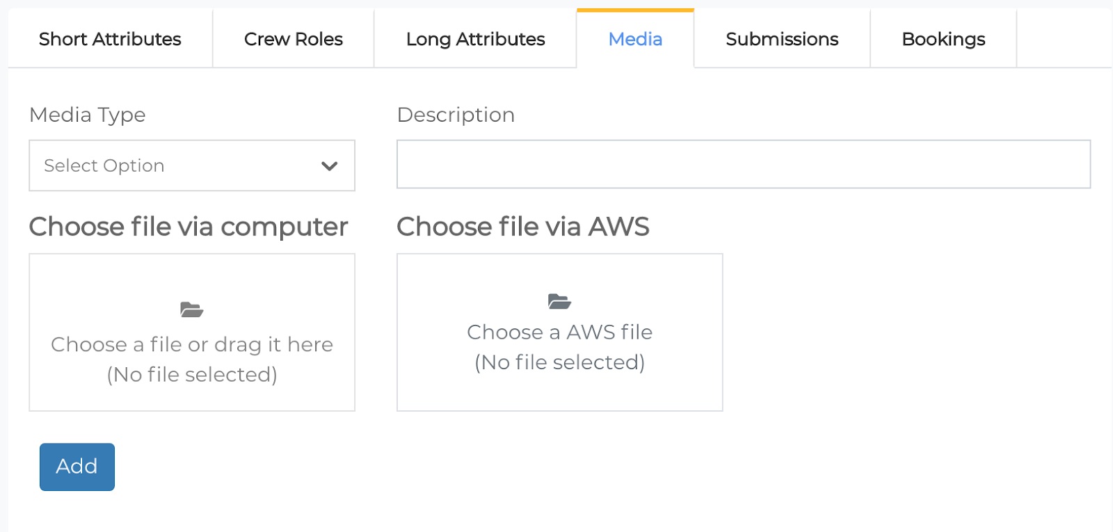
Task: Go to the Long Attributes tab
Action: (x=475, y=39)
